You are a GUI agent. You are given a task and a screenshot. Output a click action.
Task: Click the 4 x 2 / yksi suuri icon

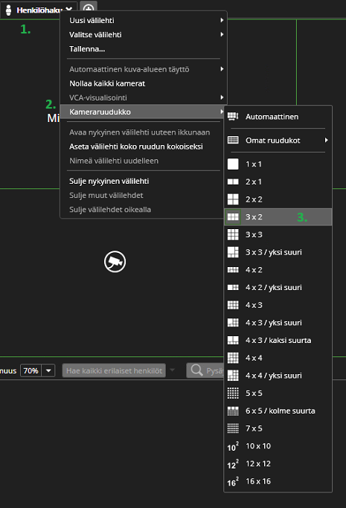[233, 287]
